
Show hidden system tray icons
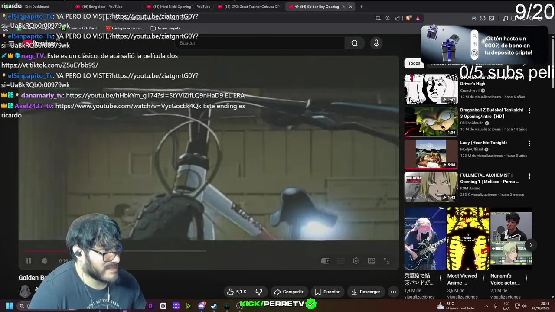pos(486,306)
